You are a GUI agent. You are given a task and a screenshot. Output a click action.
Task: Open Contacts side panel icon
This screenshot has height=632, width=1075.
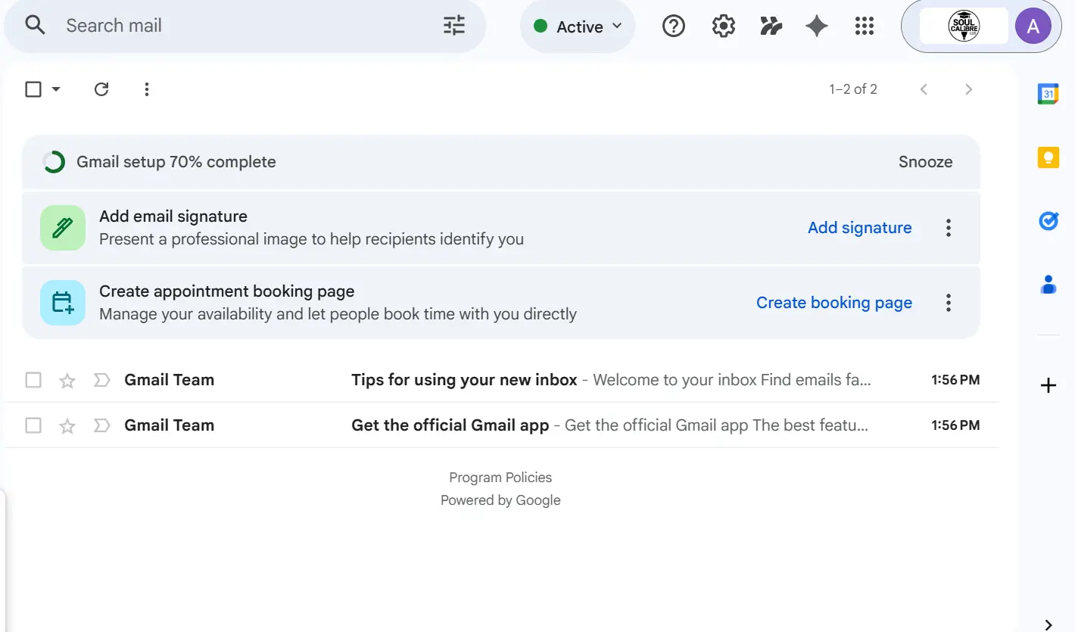1048,285
